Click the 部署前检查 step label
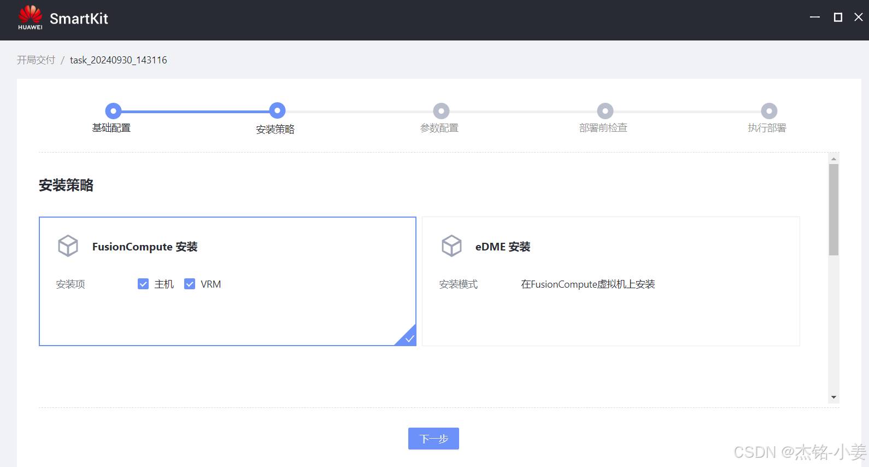Image resolution: width=869 pixels, height=467 pixels. coord(603,128)
